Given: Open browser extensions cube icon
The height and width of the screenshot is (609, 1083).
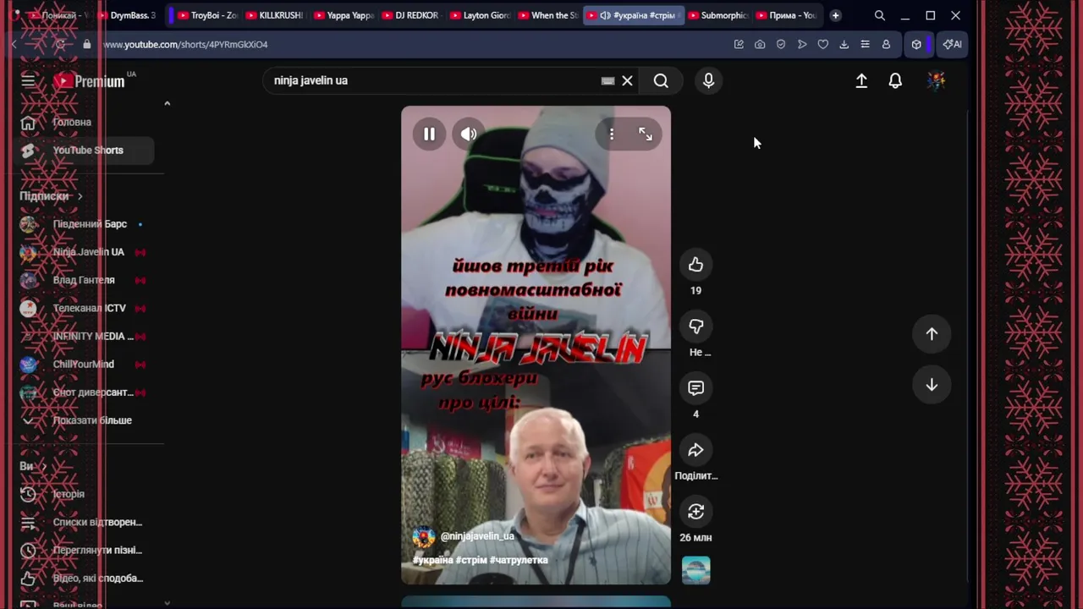Looking at the screenshot, I should pos(916,44).
